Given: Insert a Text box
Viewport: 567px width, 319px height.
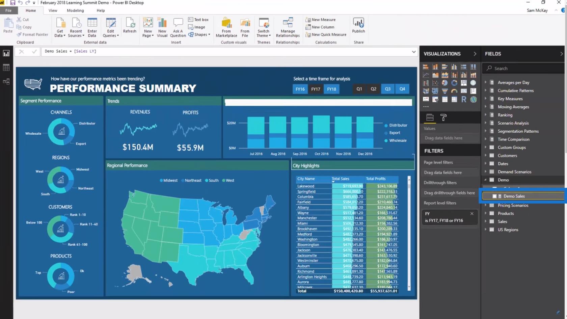Looking at the screenshot, I should [x=198, y=20].
